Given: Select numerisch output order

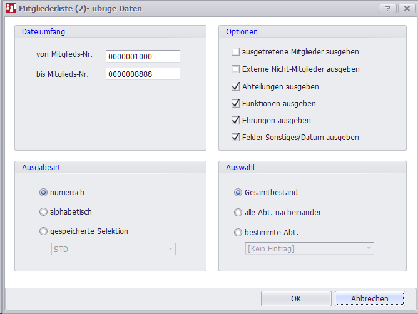Looking at the screenshot, I should [44, 193].
